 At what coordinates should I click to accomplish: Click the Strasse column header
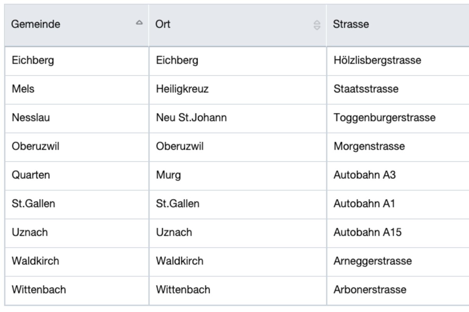pos(351,24)
